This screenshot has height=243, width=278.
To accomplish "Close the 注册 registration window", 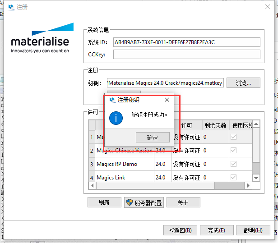I will click(x=268, y=7).
